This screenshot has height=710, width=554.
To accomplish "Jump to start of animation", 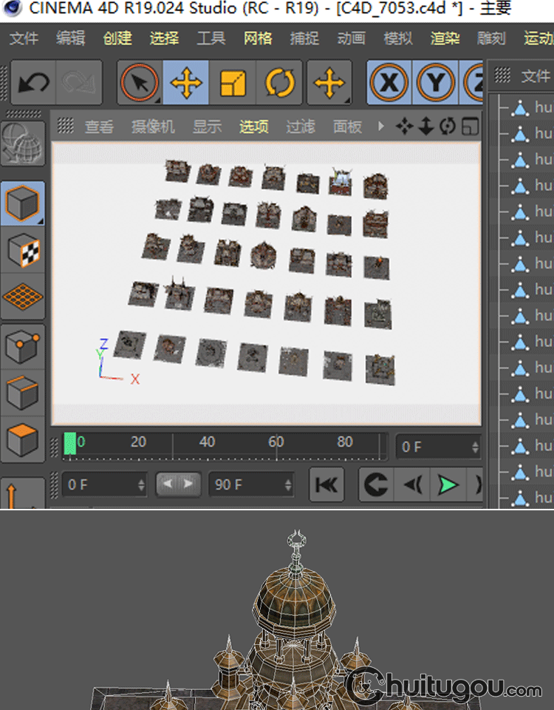I will pos(326,485).
